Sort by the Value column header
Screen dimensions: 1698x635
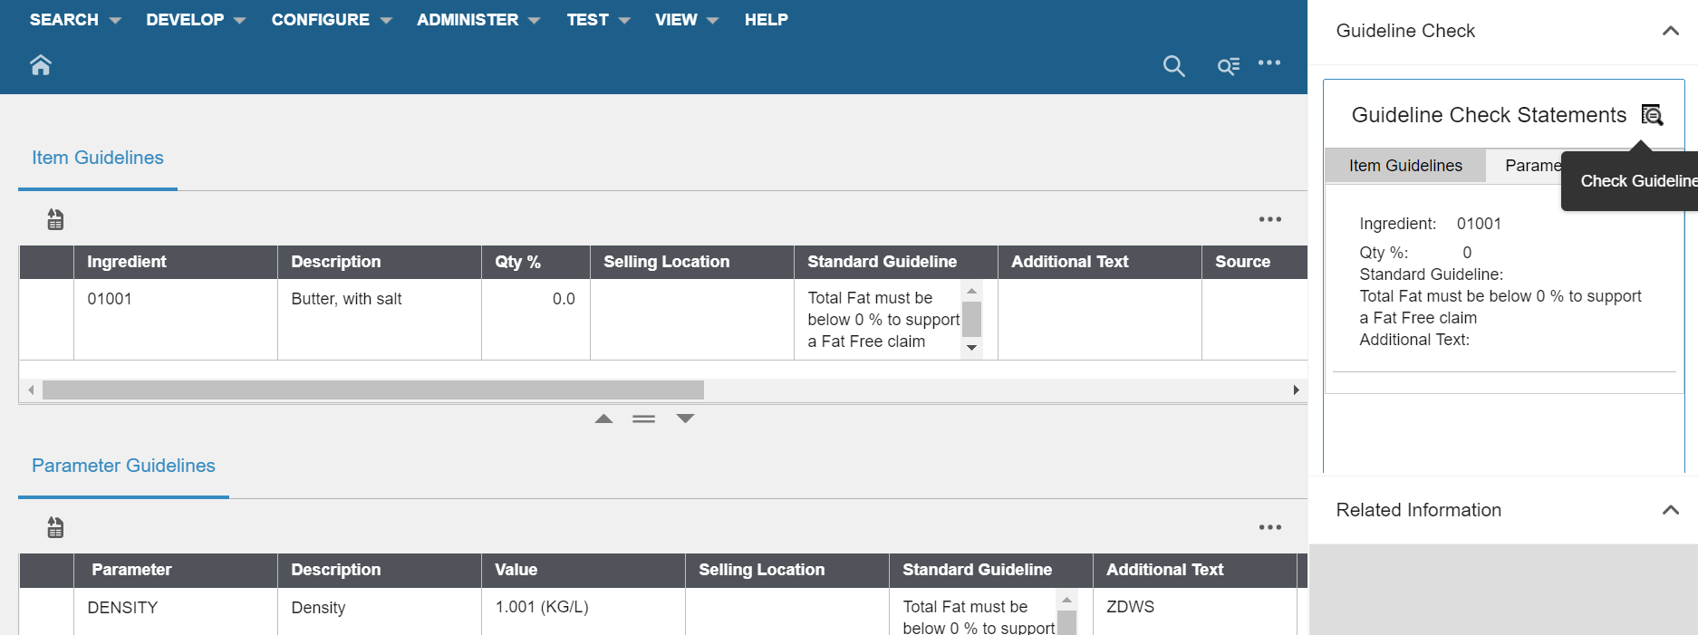click(584, 570)
